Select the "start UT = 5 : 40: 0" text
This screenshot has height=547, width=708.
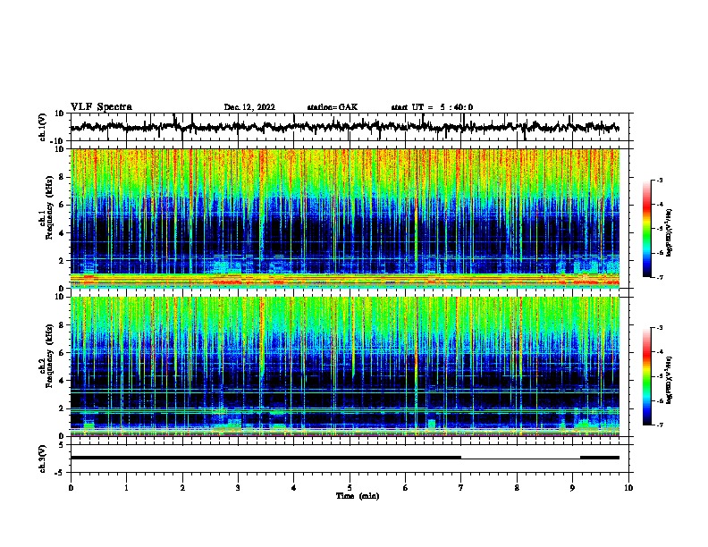tap(432, 107)
